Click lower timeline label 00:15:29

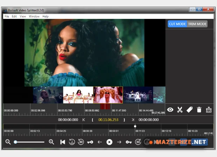click(192, 131)
